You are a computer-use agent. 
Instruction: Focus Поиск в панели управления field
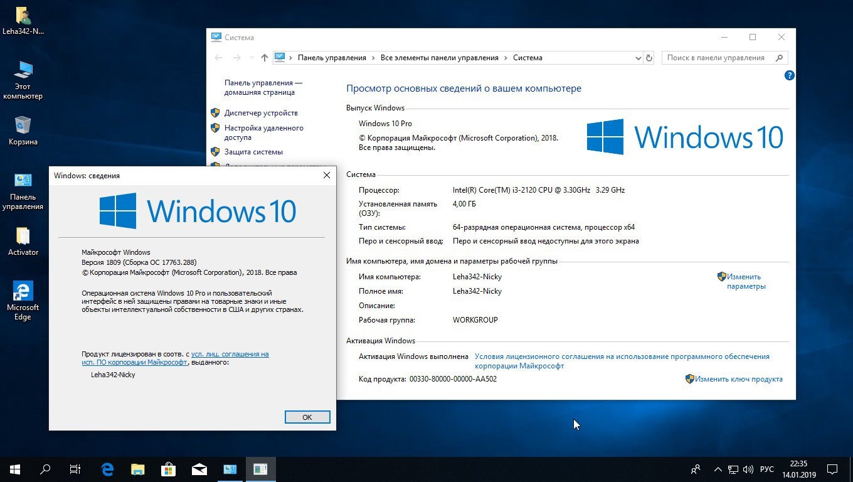coord(724,58)
